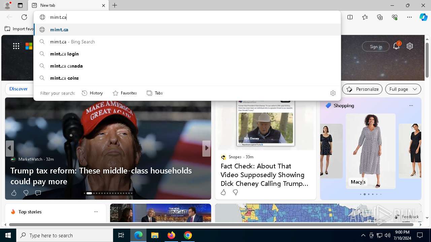The width and height of the screenshot is (431, 242).
Task: Open File Explorer from the taskbar
Action: coord(155,235)
